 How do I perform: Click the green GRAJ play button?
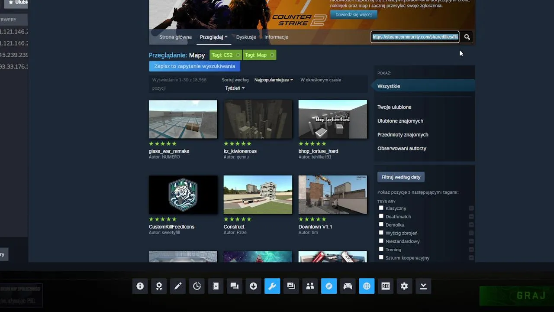click(516, 296)
